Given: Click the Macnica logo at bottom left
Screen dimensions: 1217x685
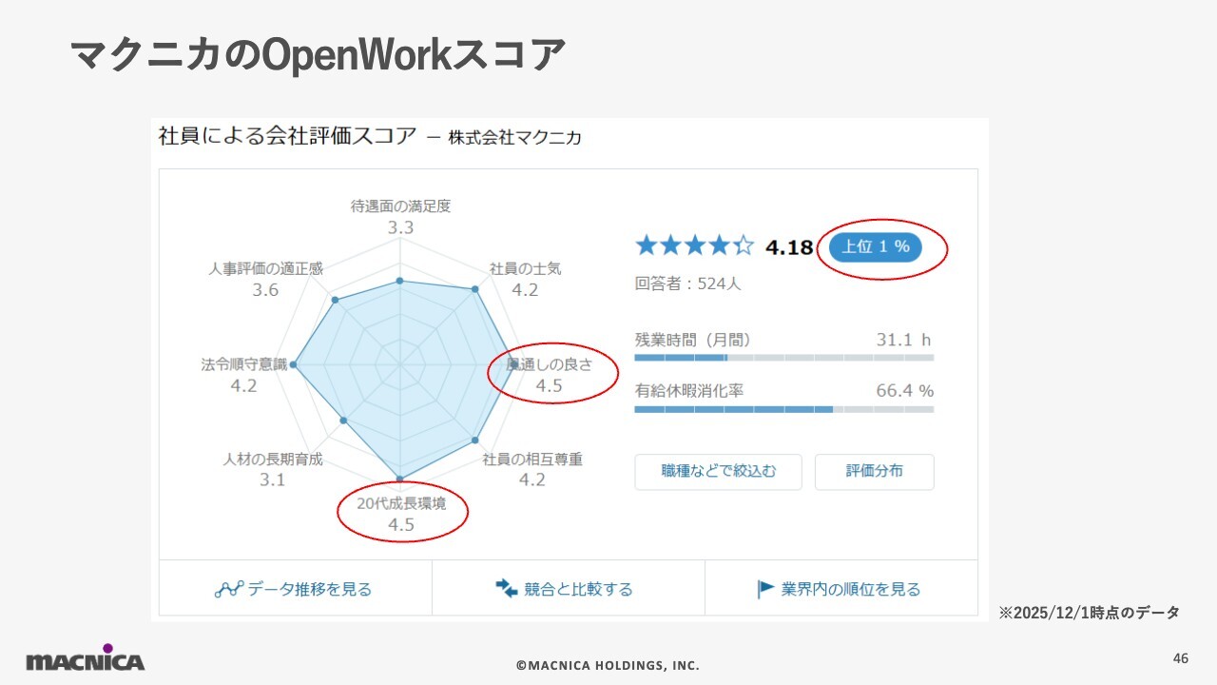Looking at the screenshot, I should [86, 658].
